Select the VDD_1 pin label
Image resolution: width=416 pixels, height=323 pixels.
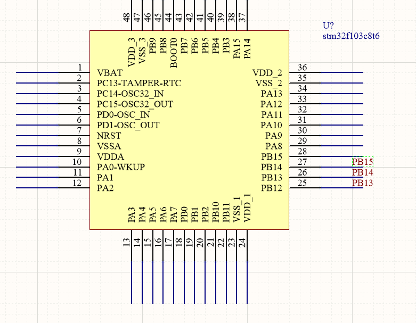(248, 208)
